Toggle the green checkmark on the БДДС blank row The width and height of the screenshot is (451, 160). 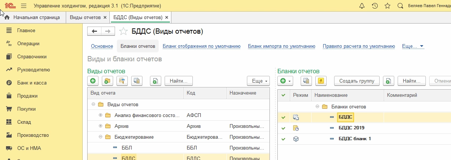click(x=283, y=117)
